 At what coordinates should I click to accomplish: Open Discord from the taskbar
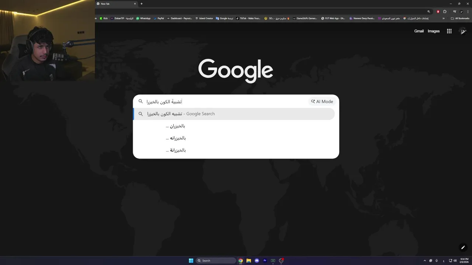(257, 261)
